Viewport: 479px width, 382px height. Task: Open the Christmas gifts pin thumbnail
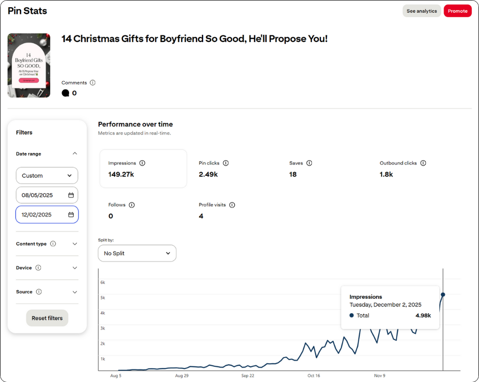point(29,65)
